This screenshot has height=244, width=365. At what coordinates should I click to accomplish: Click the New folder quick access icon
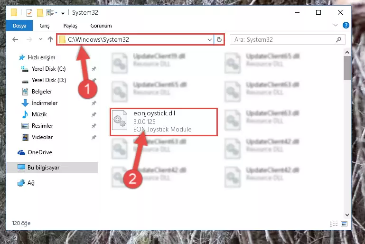(40, 12)
